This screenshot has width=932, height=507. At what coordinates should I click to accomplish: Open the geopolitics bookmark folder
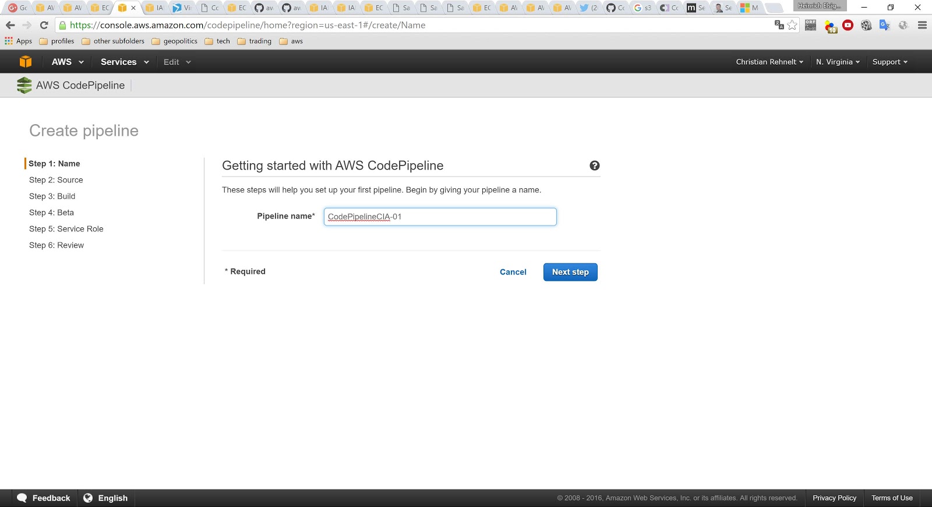coord(174,41)
